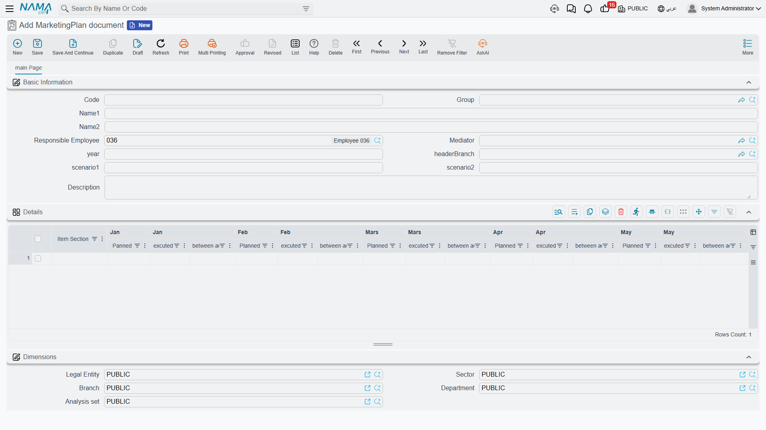Open AskAI assistant icon
Image resolution: width=766 pixels, height=430 pixels.
click(483, 43)
